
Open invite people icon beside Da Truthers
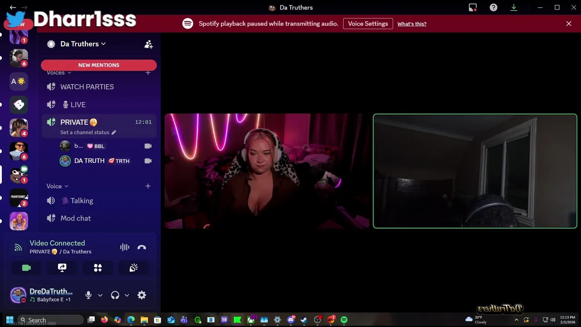tap(148, 44)
